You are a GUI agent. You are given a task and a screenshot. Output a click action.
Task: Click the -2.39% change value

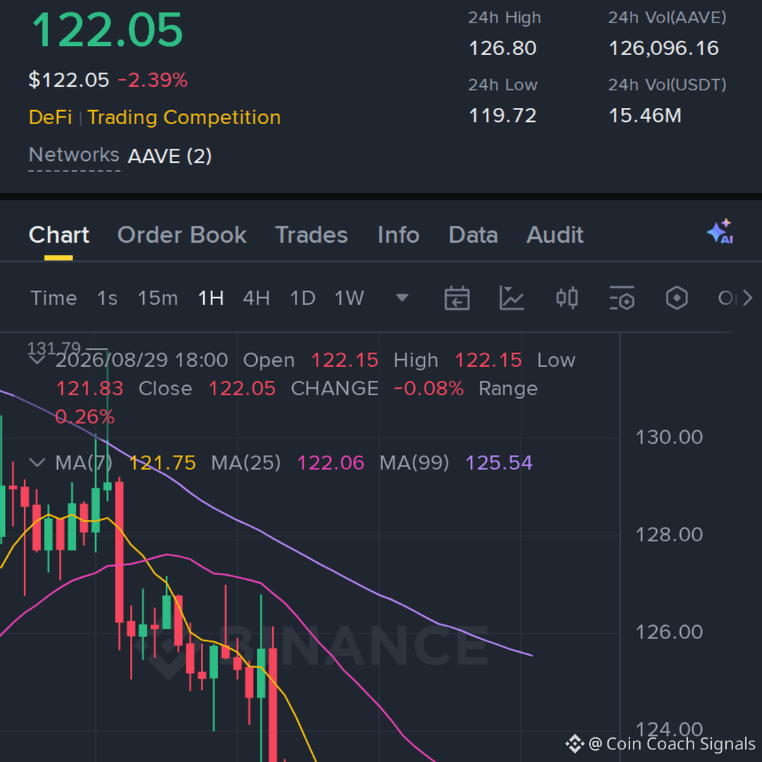click(152, 80)
